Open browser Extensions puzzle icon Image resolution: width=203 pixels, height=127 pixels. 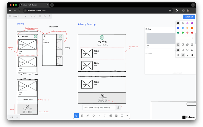coord(176,10)
